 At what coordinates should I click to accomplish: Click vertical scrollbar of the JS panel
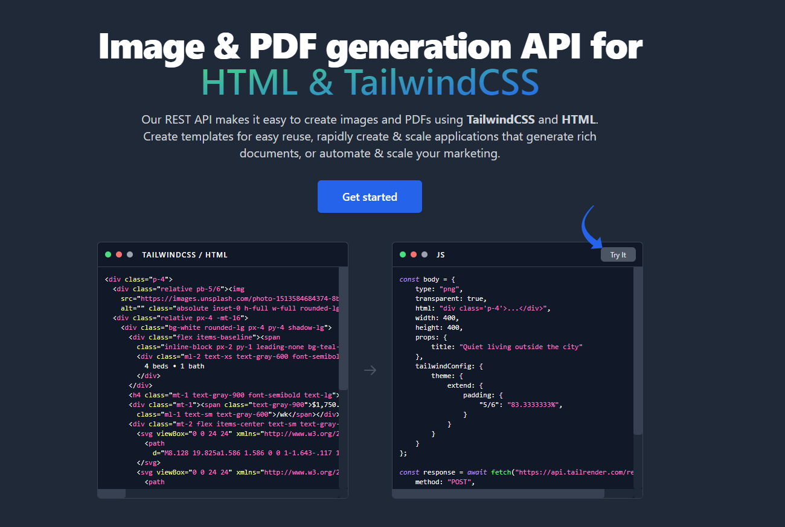(638, 351)
